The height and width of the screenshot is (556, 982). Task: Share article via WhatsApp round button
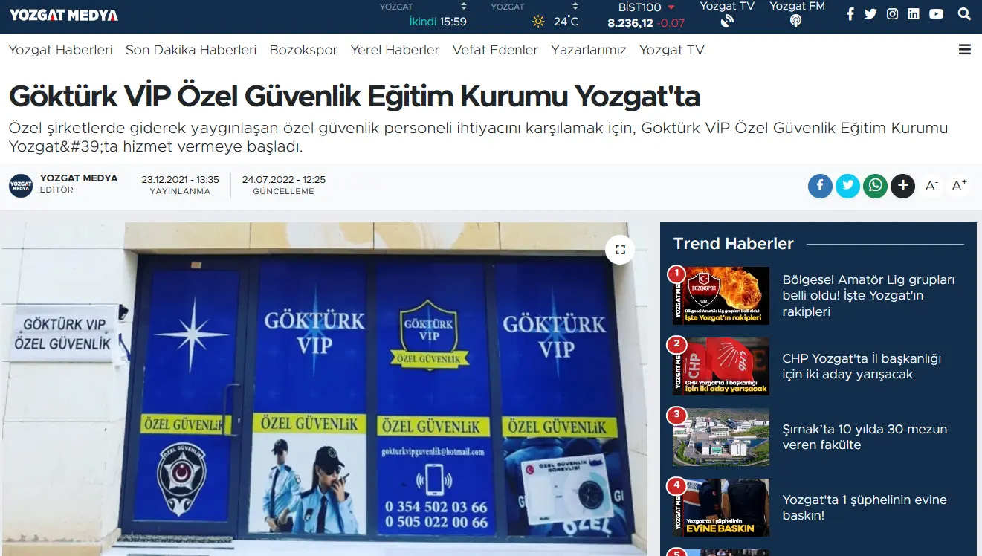[x=875, y=186]
